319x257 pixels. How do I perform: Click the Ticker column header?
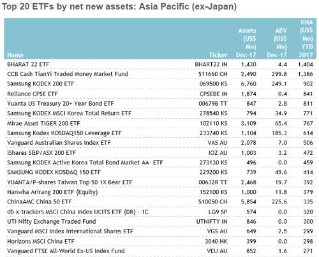[218, 55]
